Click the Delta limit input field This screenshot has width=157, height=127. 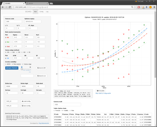(x=41, y=86)
